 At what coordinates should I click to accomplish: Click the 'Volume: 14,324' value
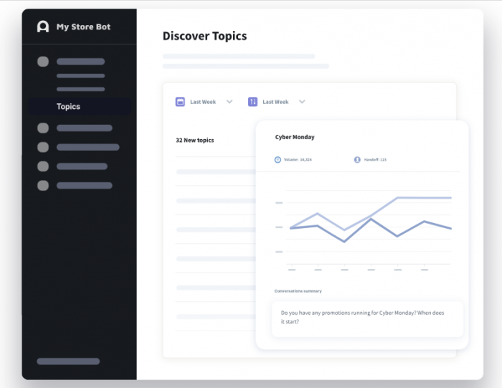[298, 159]
